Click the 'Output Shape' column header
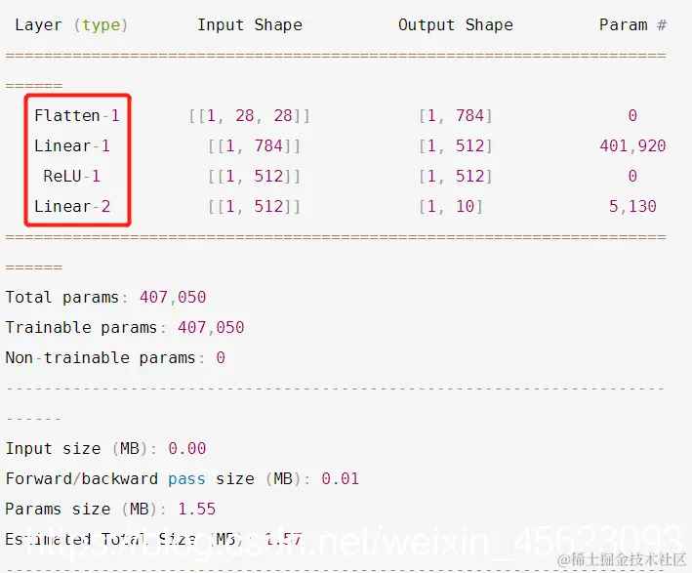Image resolution: width=692 pixels, height=573 pixels. pos(456,25)
